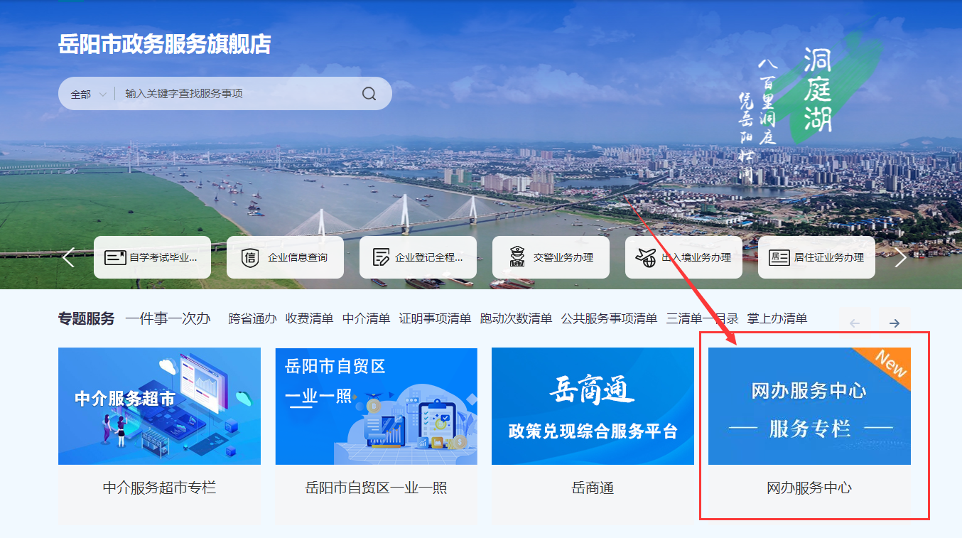Open 证明事项清单 link
This screenshot has width=962, height=538.
click(435, 318)
